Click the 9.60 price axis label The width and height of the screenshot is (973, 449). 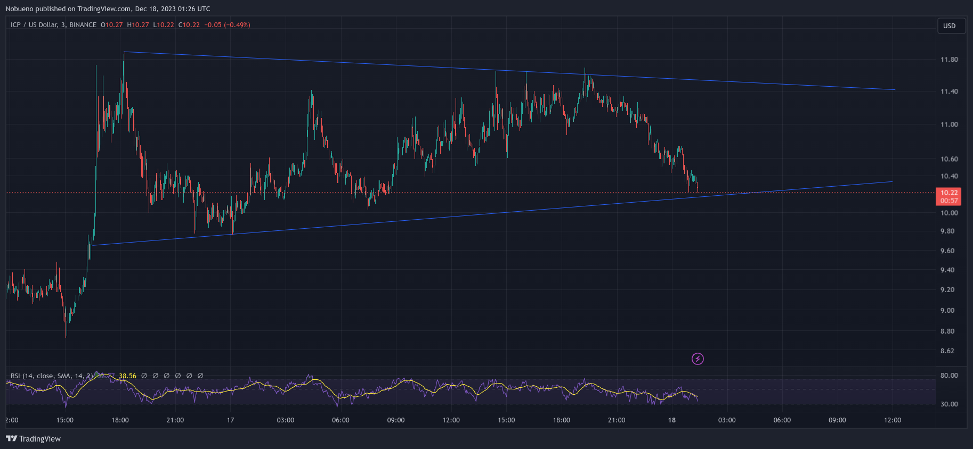[947, 251]
